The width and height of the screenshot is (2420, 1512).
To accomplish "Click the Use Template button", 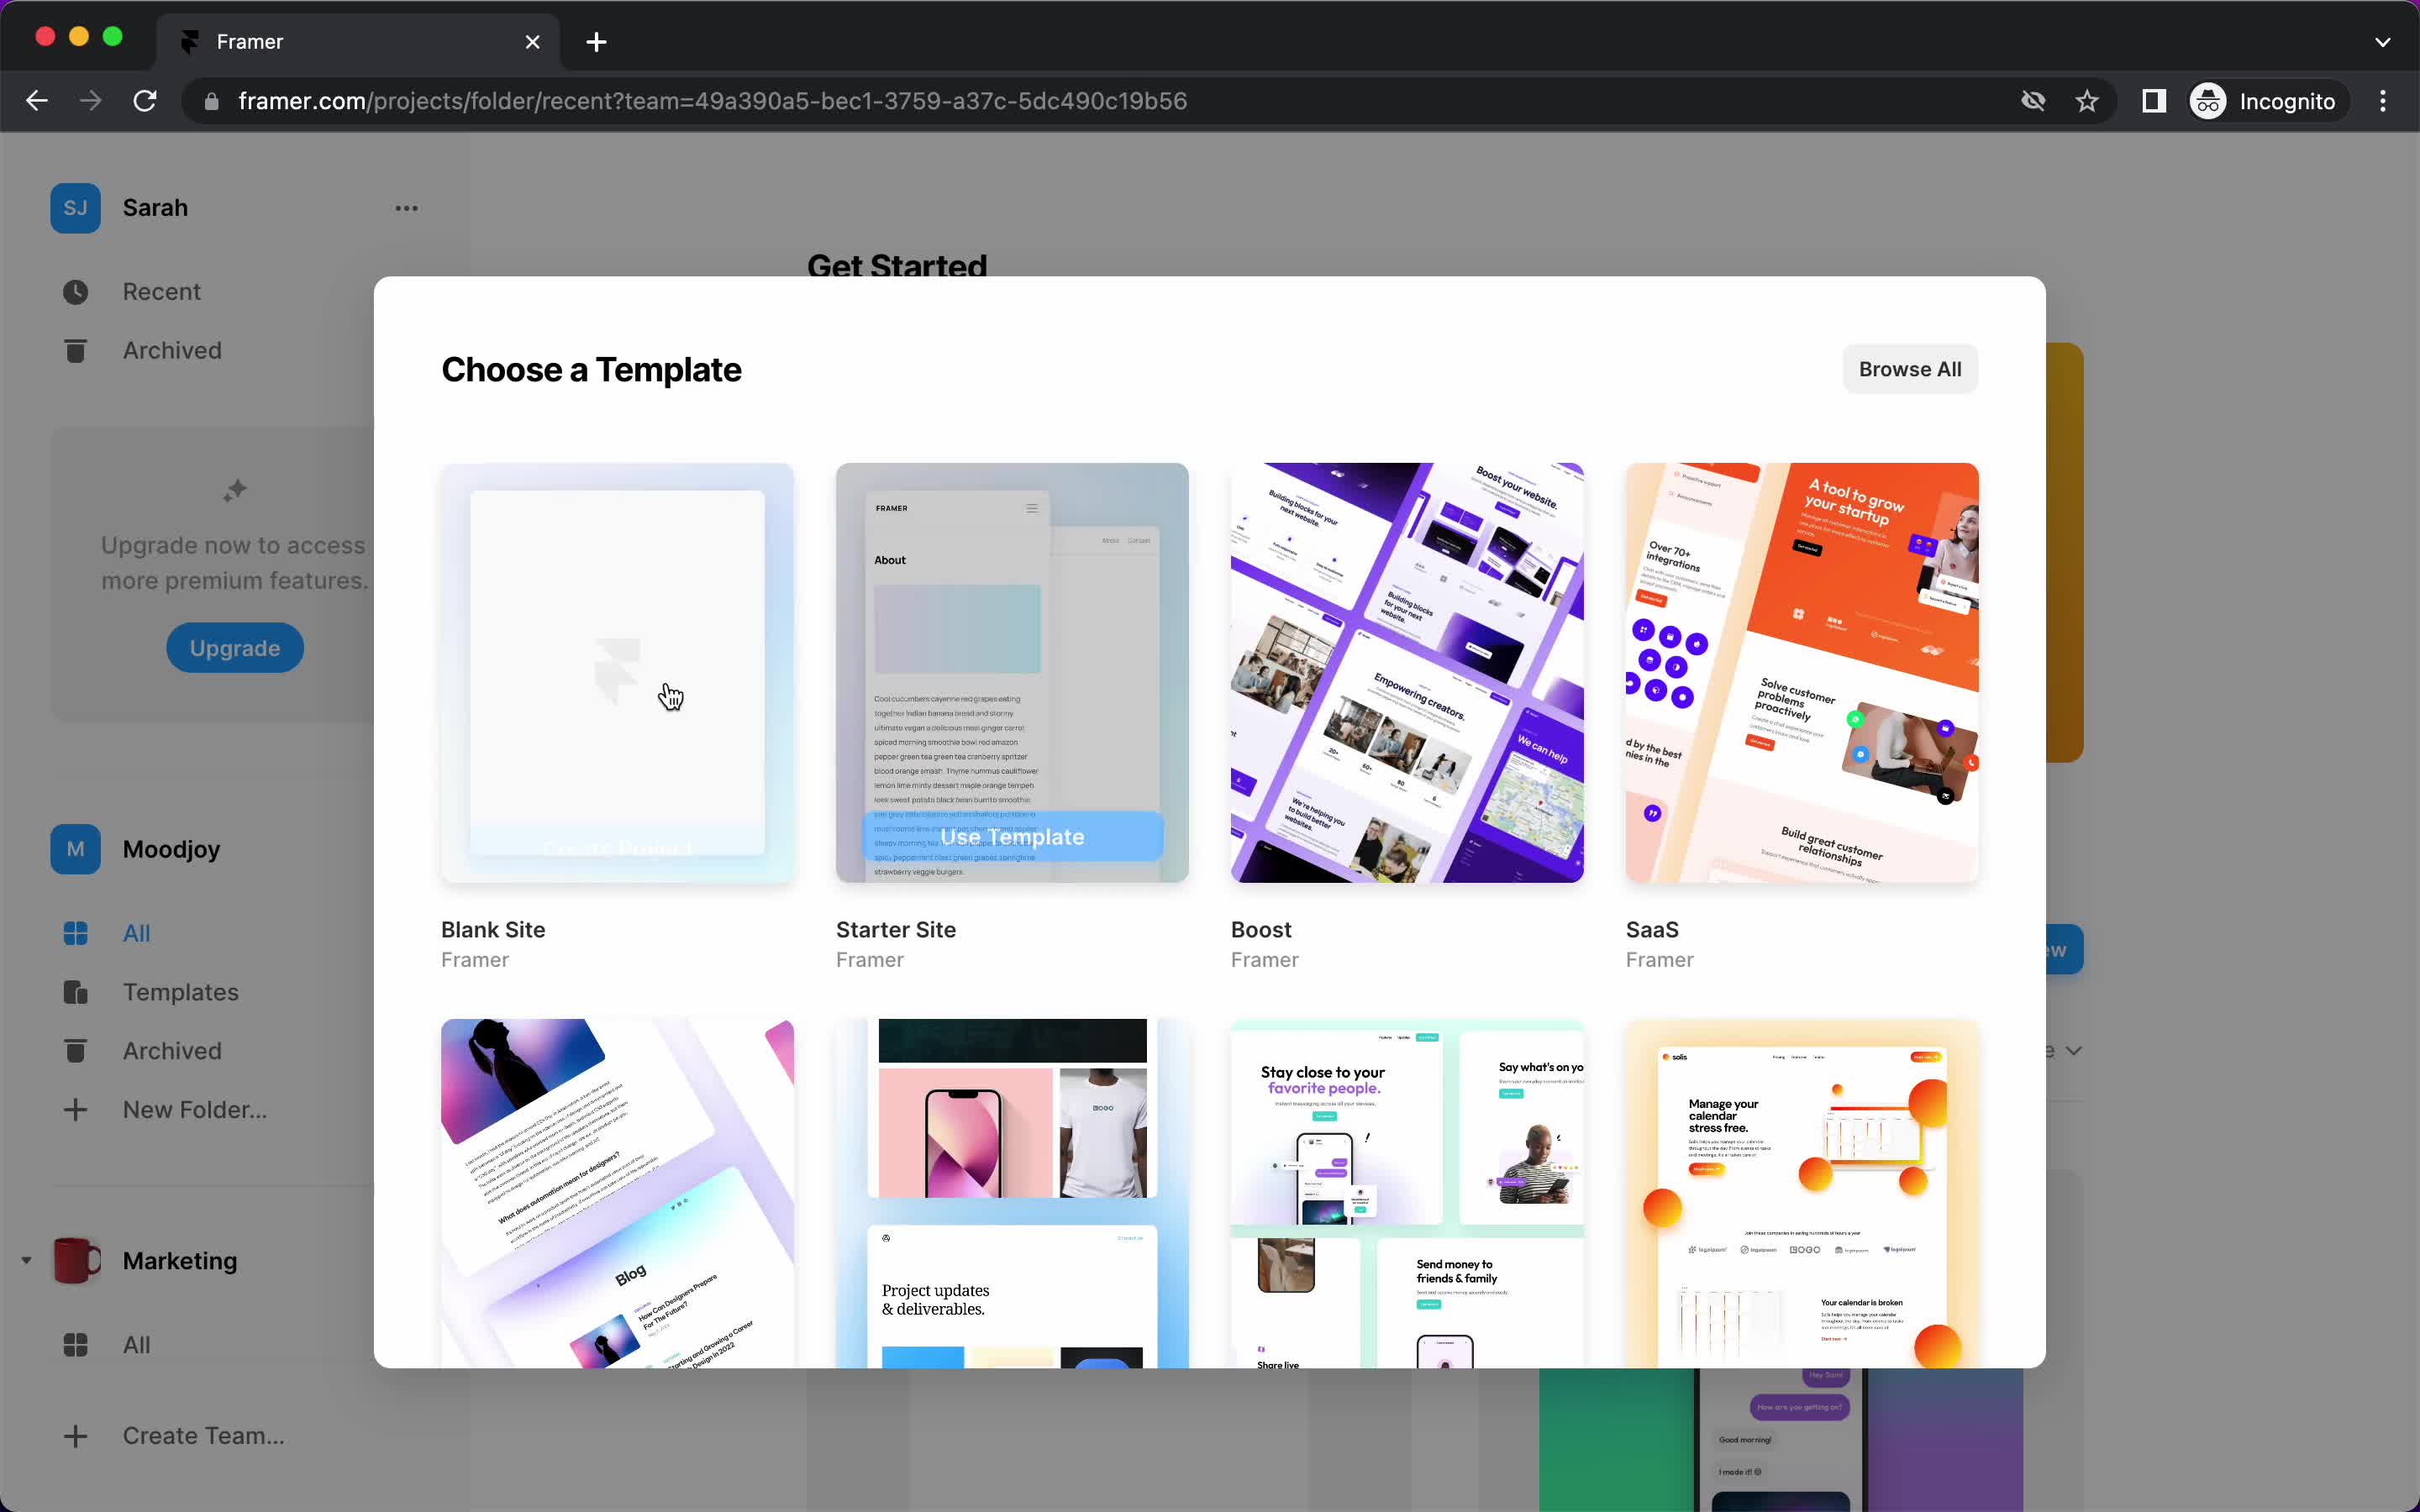I will 1013,836.
